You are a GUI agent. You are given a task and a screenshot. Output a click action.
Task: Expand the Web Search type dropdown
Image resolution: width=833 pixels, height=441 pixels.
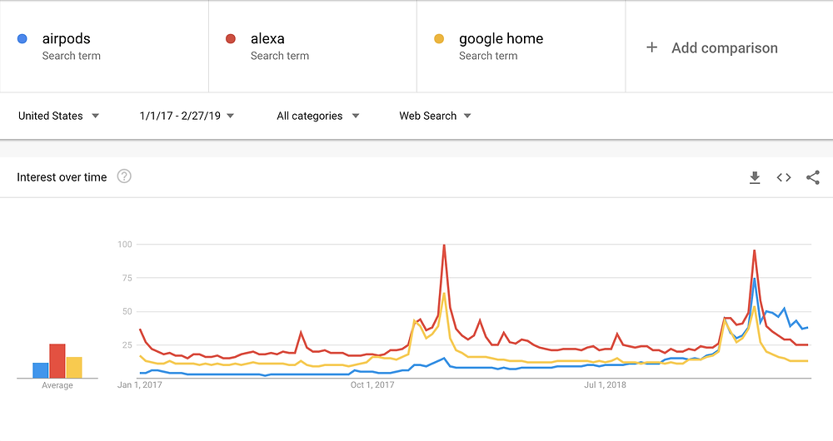435,116
